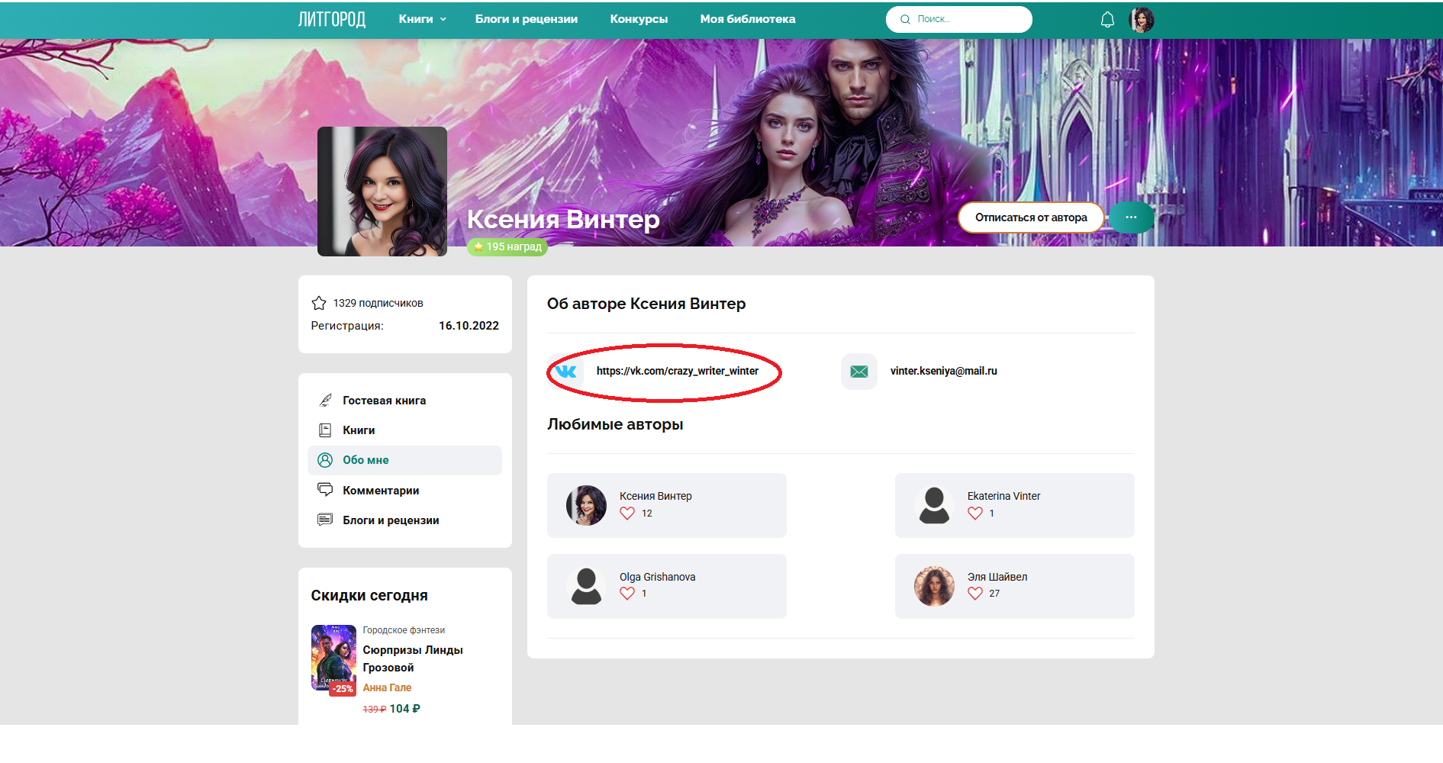Image resolution: width=1443 pixels, height=763 pixels.
Task: Click Отписаться от автора button
Action: tap(1030, 217)
